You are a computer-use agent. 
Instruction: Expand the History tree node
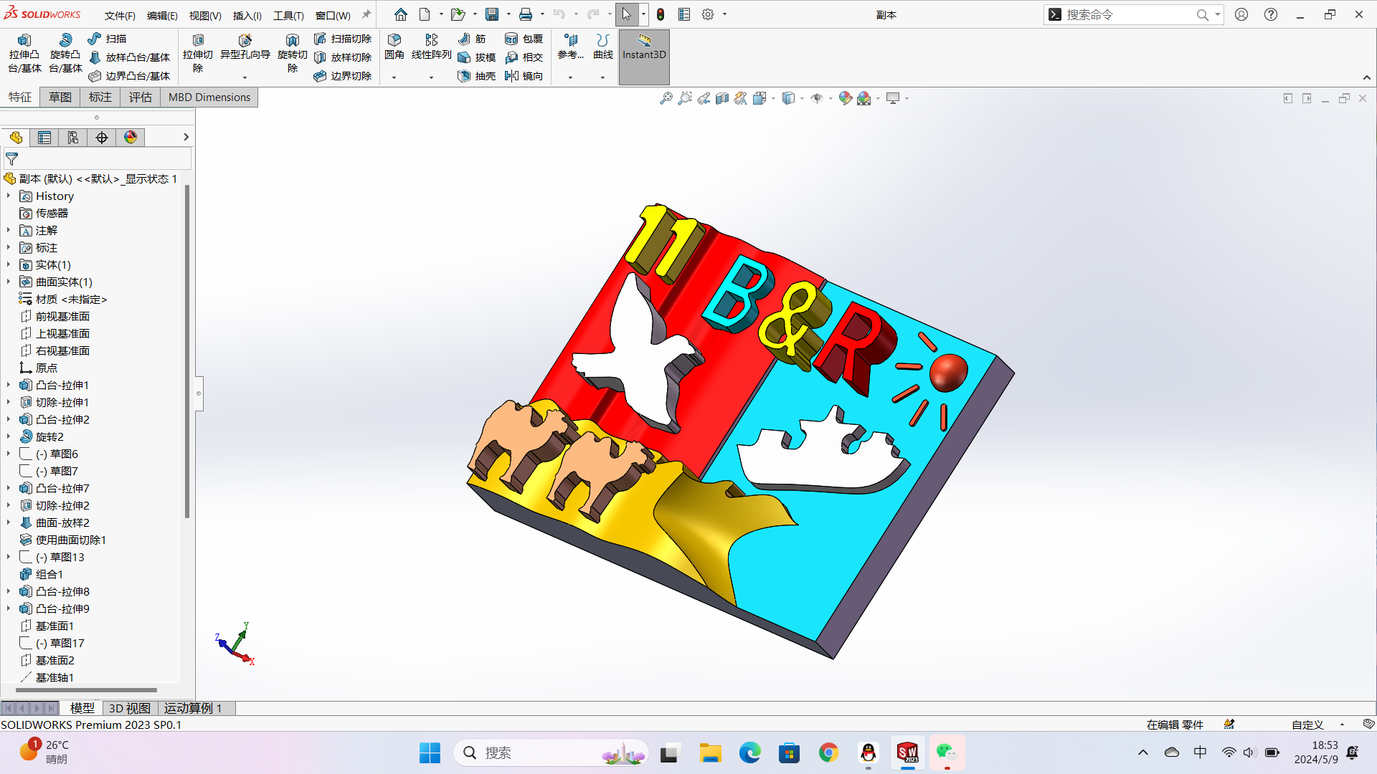(x=9, y=196)
